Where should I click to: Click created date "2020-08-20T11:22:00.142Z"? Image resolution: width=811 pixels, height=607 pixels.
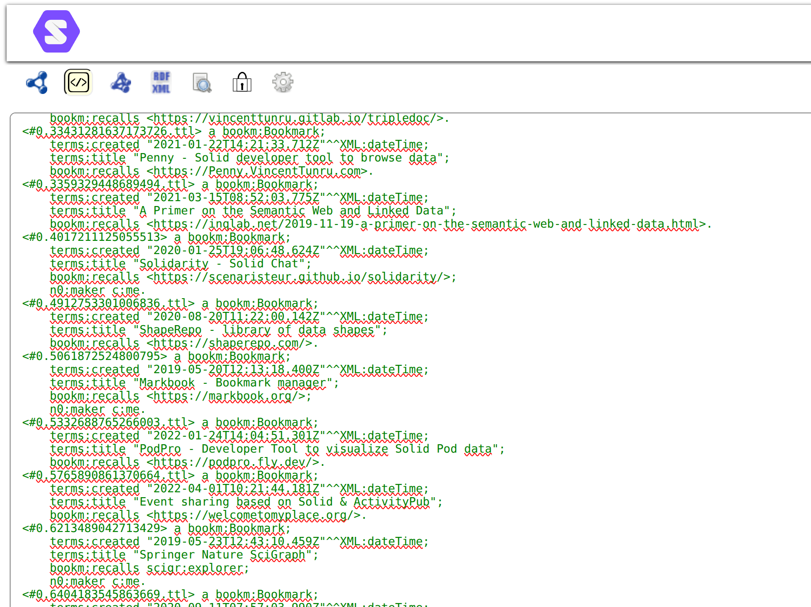click(237, 317)
